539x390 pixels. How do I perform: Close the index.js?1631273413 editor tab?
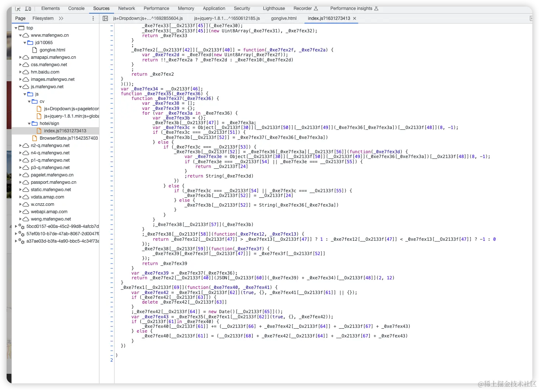[x=354, y=18]
